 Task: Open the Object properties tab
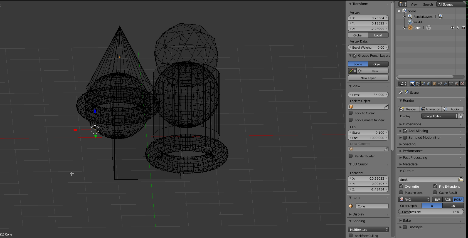434,84
